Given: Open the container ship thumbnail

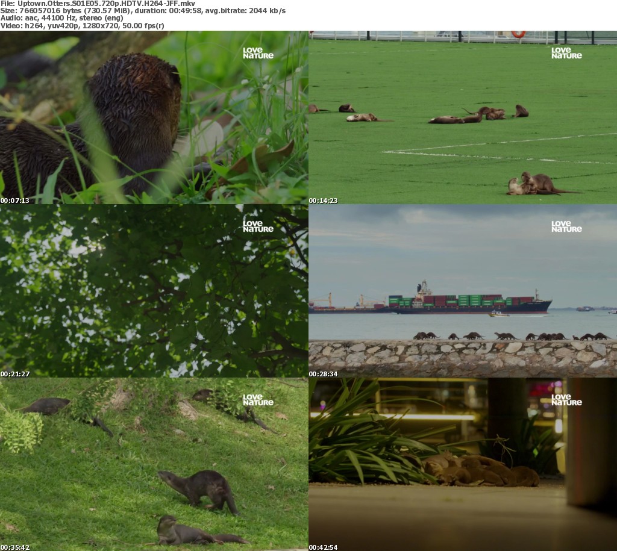Looking at the screenshot, I should pos(462,290).
